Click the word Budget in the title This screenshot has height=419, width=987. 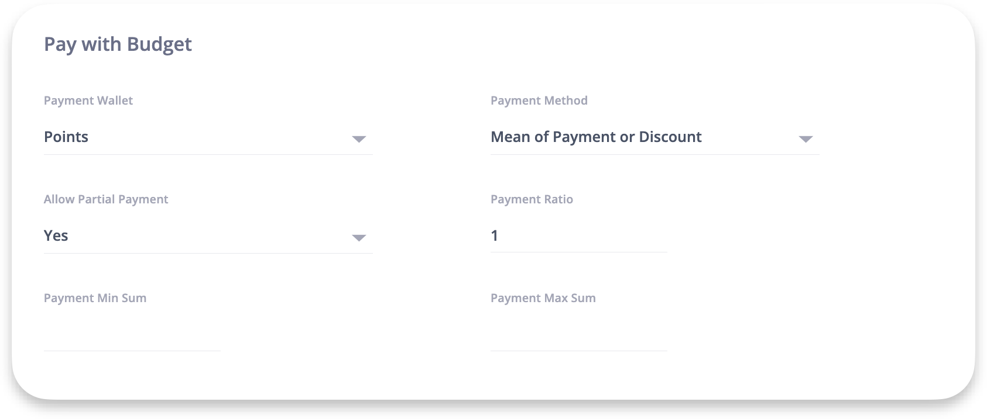[x=159, y=44]
